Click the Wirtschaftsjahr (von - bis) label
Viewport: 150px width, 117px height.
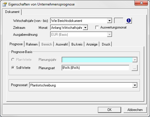coord(31,21)
